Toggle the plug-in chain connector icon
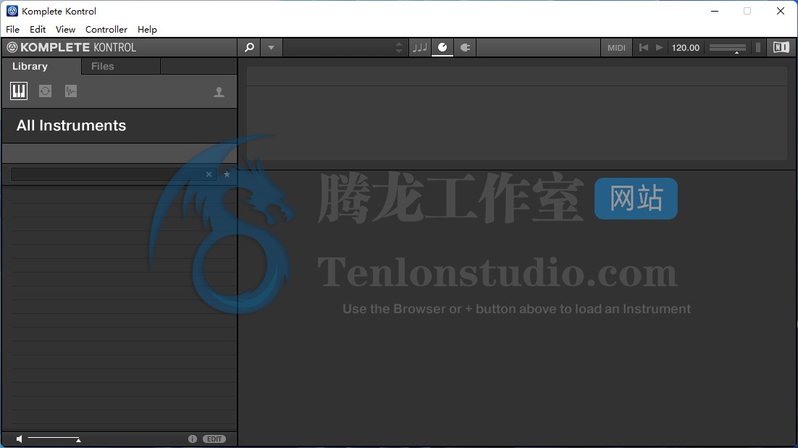 pos(465,47)
